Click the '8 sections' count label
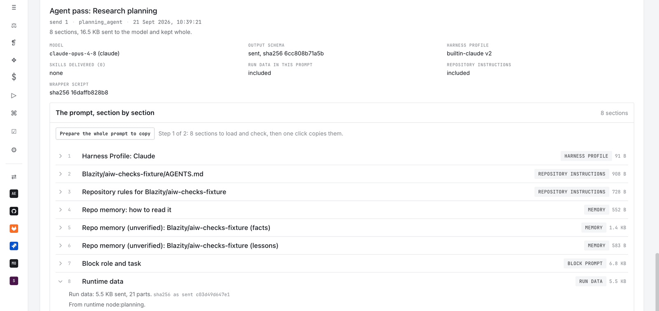This screenshot has width=659, height=311. click(x=614, y=113)
